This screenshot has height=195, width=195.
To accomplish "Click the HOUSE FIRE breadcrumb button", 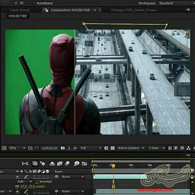I will pos(19,16).
